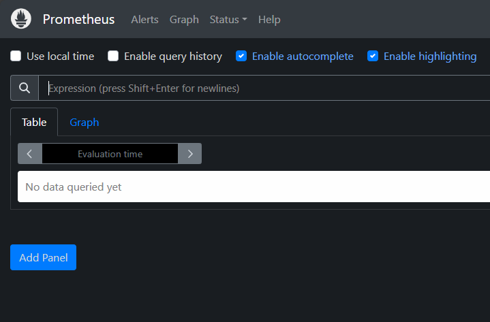Step evaluation time backward with left chevron
Viewport: 490px width, 322px height.
coord(30,154)
